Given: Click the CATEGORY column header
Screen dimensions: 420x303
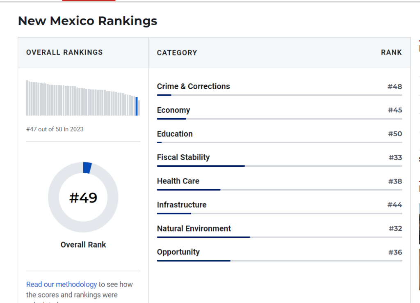Looking at the screenshot, I should [x=177, y=53].
